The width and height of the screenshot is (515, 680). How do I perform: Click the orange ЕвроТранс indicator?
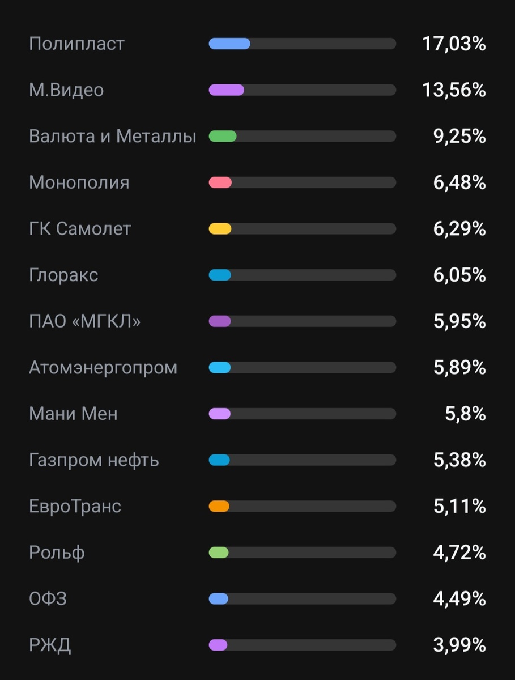(219, 506)
